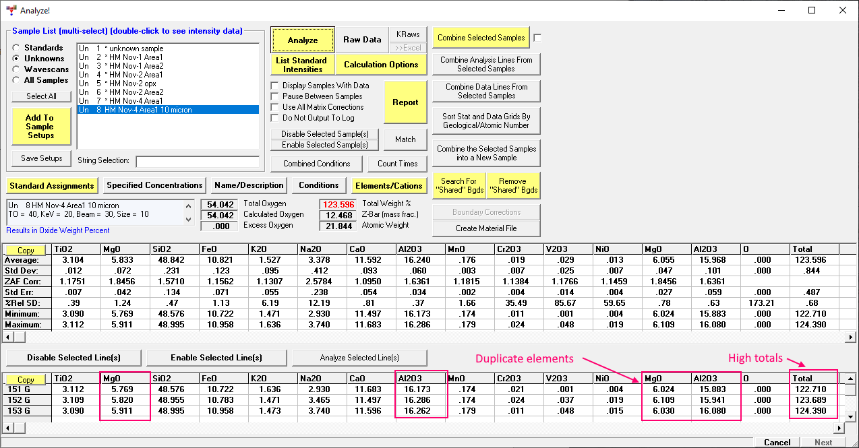Tick the checkbox beside Combine Selected Samples
The width and height of the screenshot is (859, 448).
(537, 38)
